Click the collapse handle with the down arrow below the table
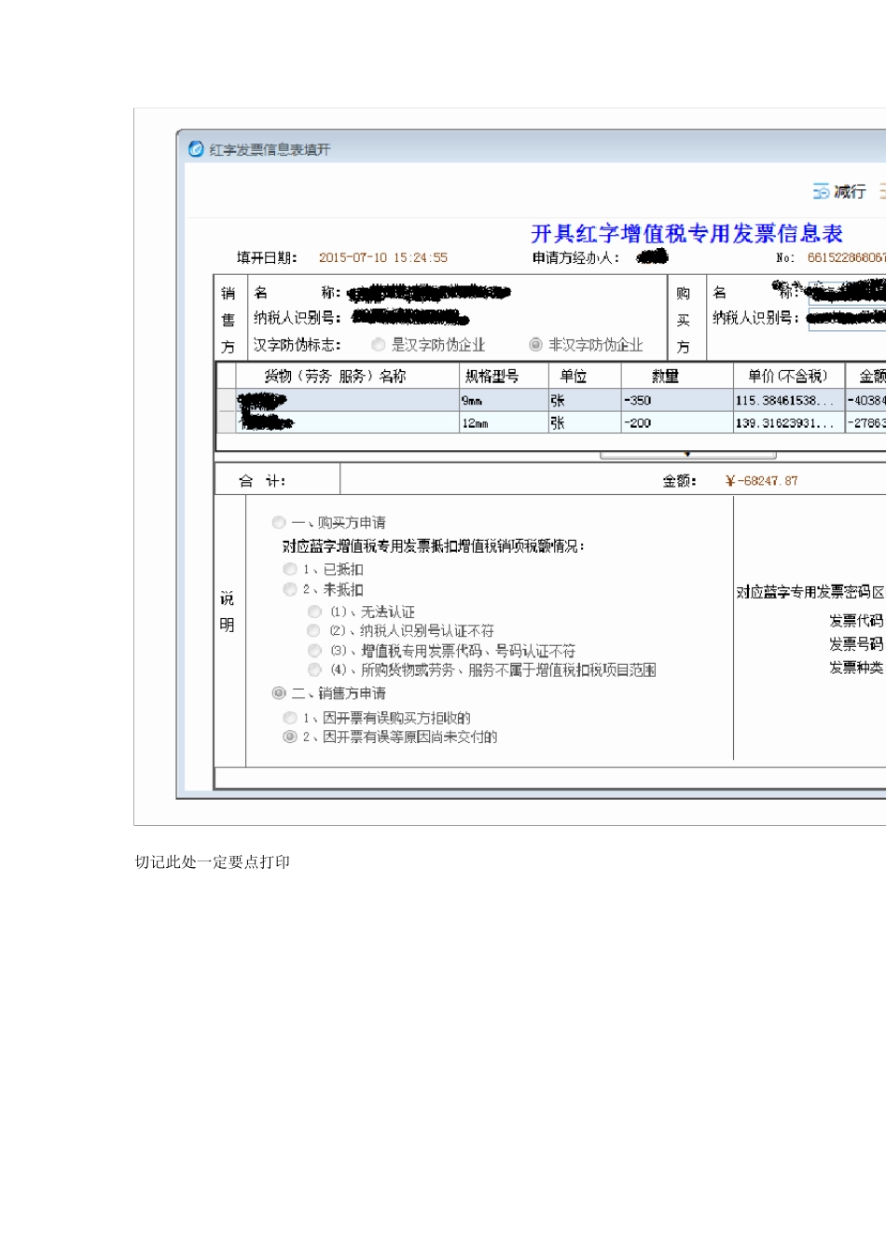The width and height of the screenshot is (886, 1253). click(x=687, y=455)
